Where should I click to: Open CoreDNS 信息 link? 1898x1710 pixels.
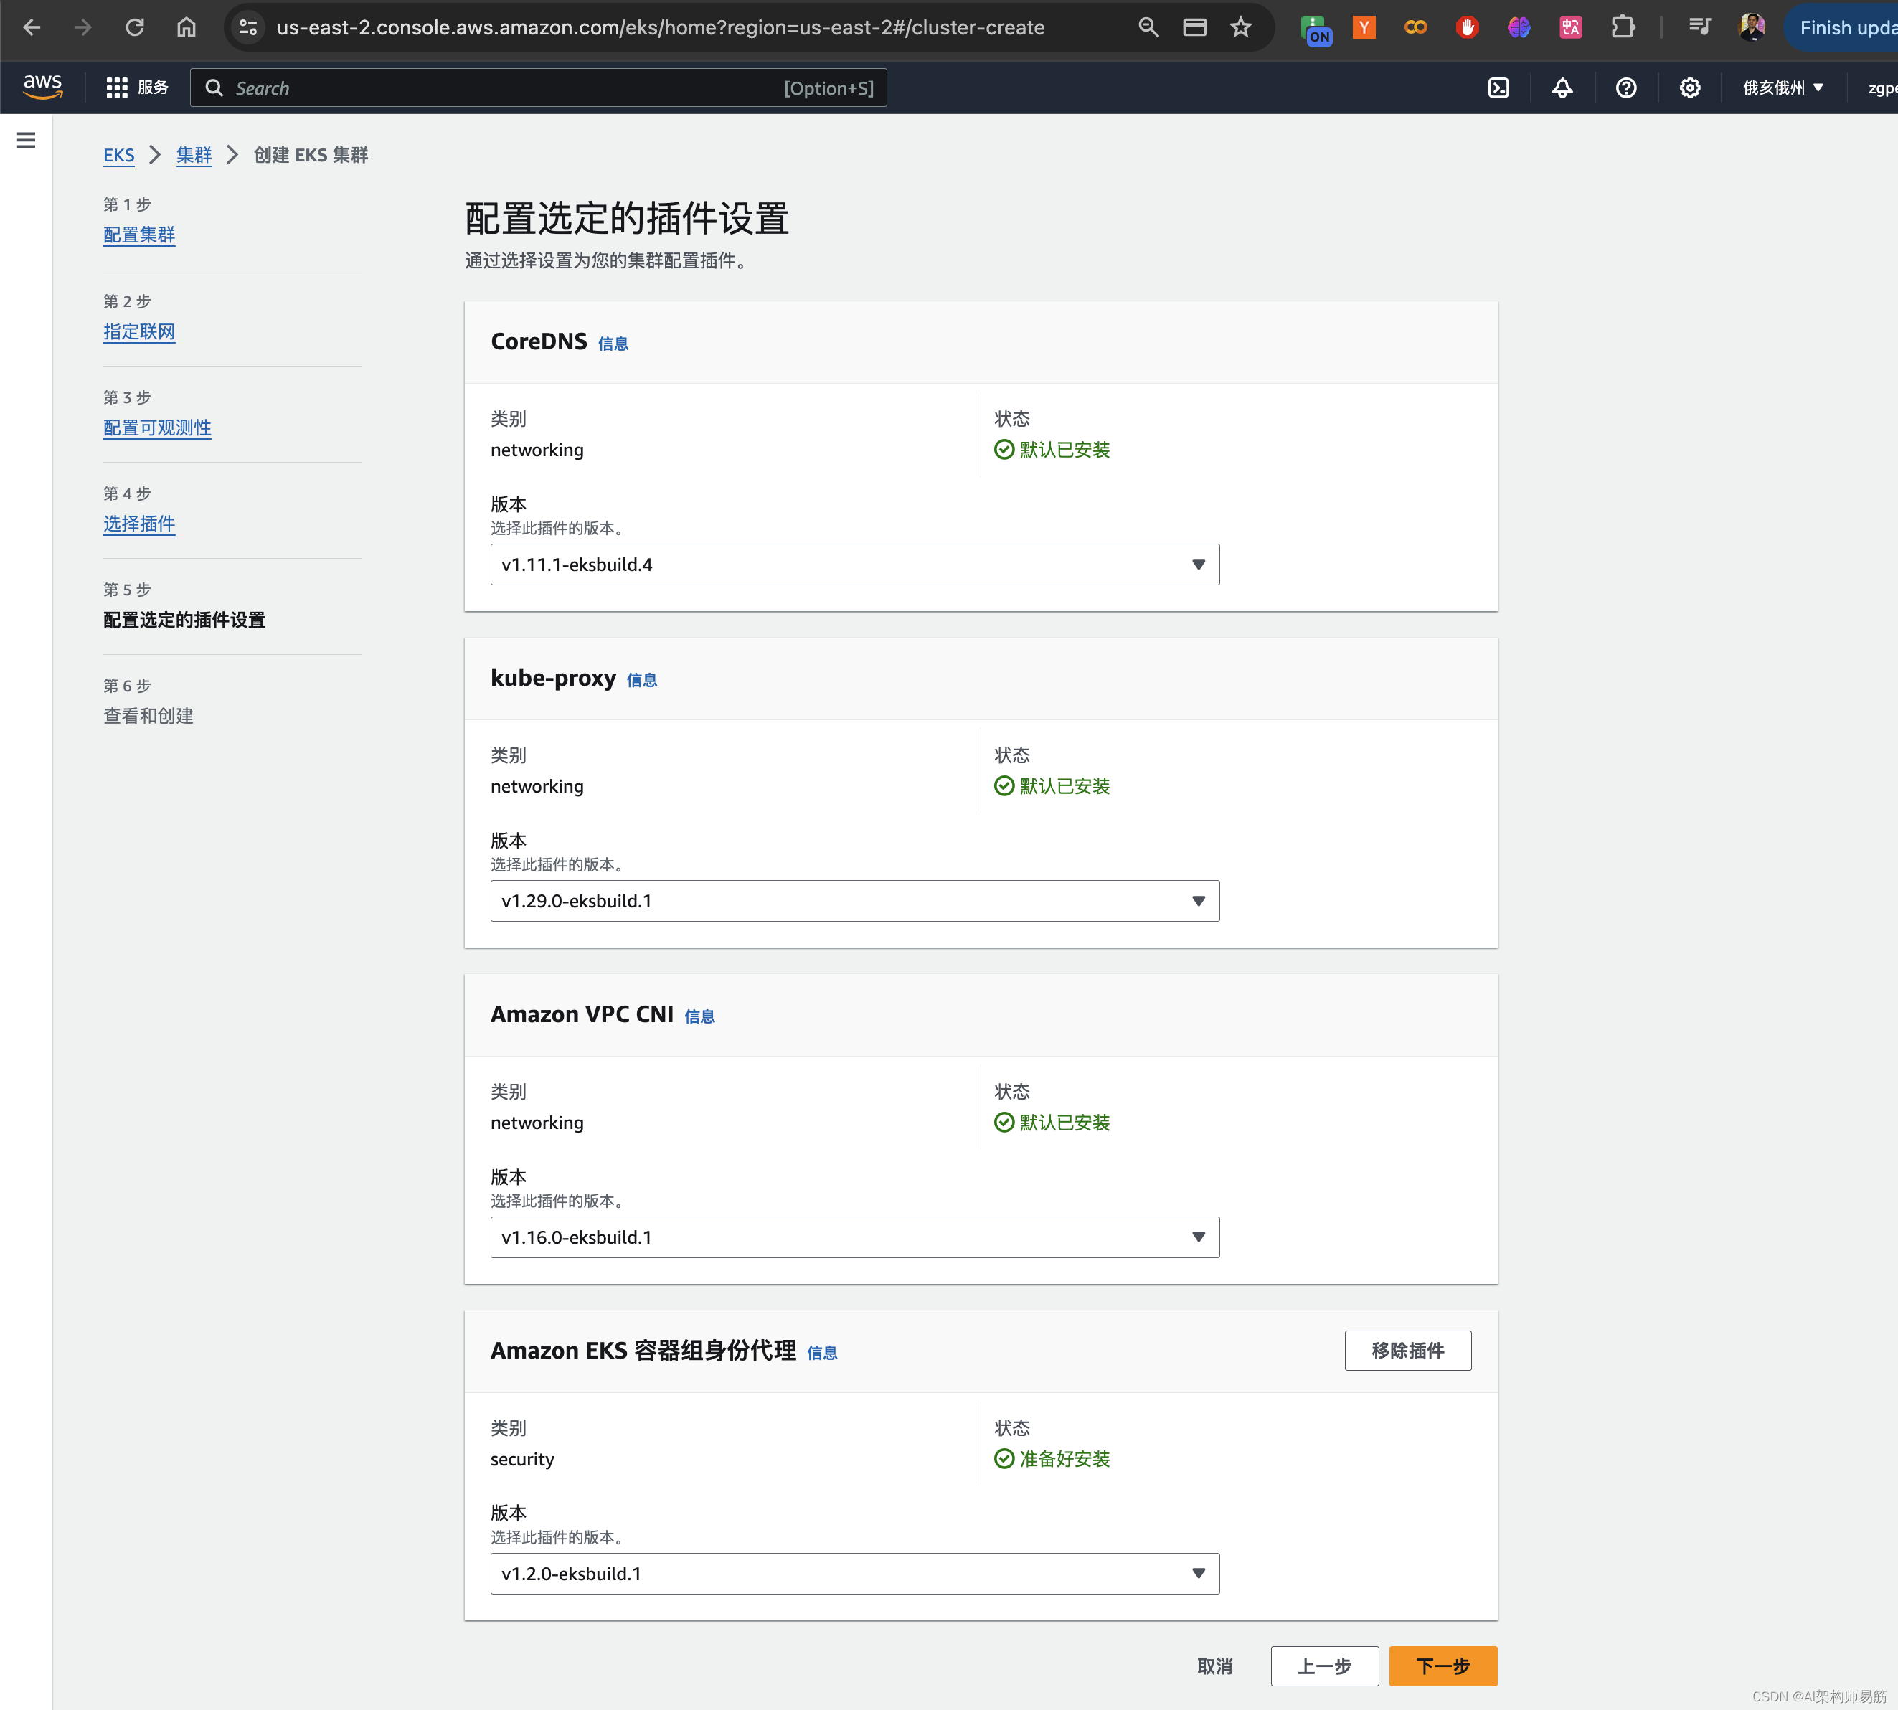[613, 344]
